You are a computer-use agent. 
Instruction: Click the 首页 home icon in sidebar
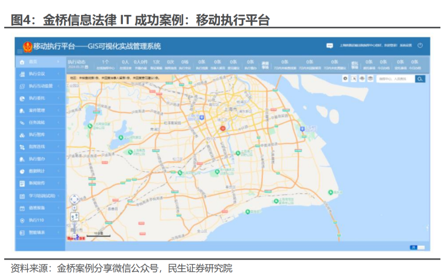[x=22, y=62]
